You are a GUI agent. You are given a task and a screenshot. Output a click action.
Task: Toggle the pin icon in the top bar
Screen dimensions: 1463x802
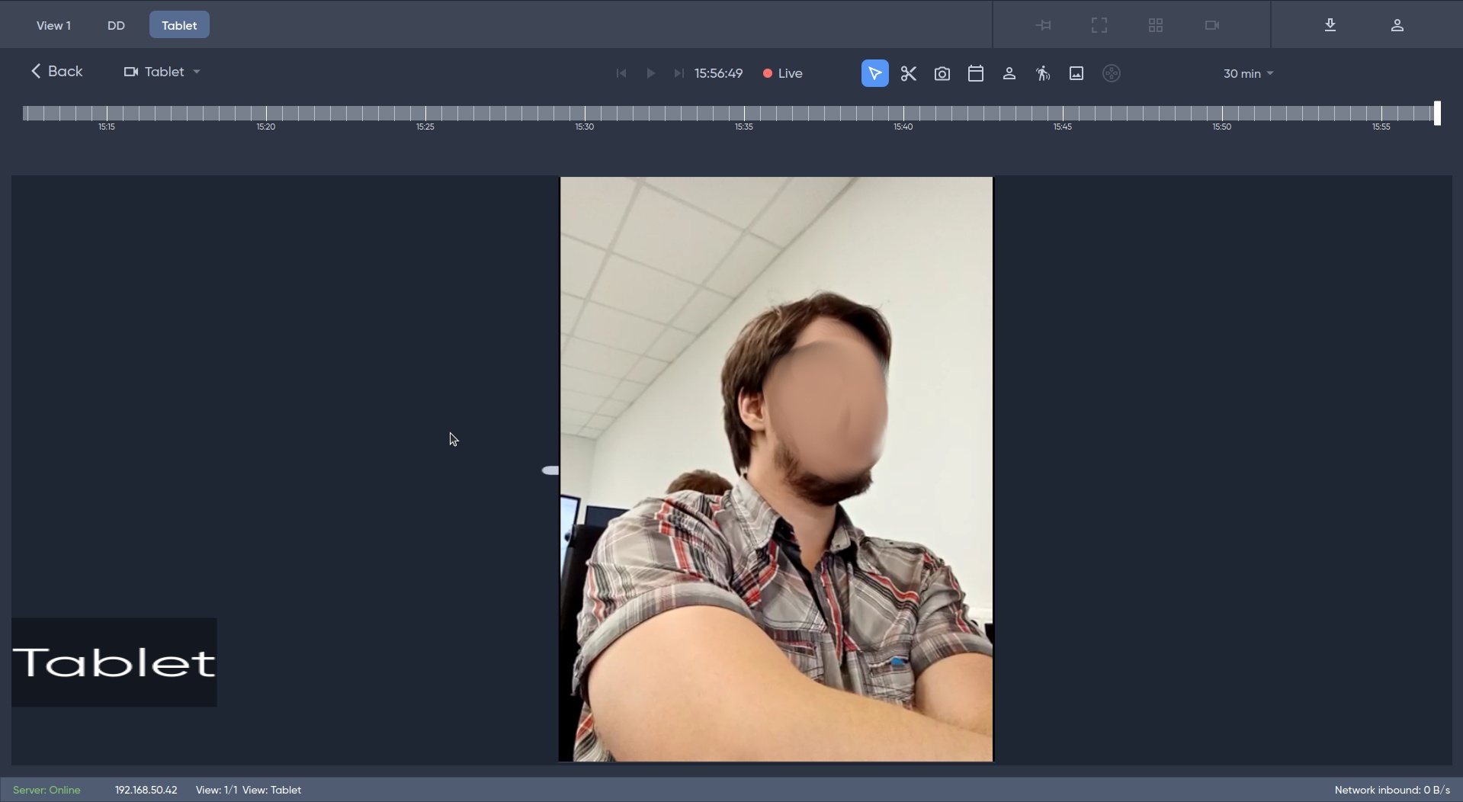1043,25
